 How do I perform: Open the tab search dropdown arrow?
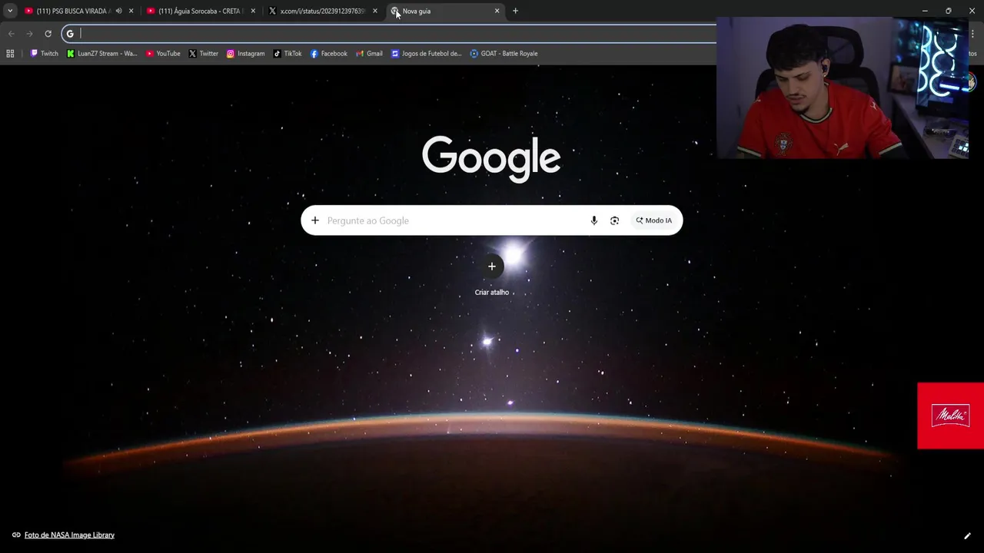click(10, 11)
